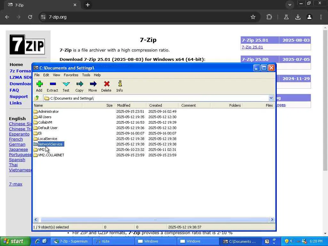328x246 pixels.
Task: Switch to 7-Zip - Supermium taskbar button
Action: coord(71,241)
